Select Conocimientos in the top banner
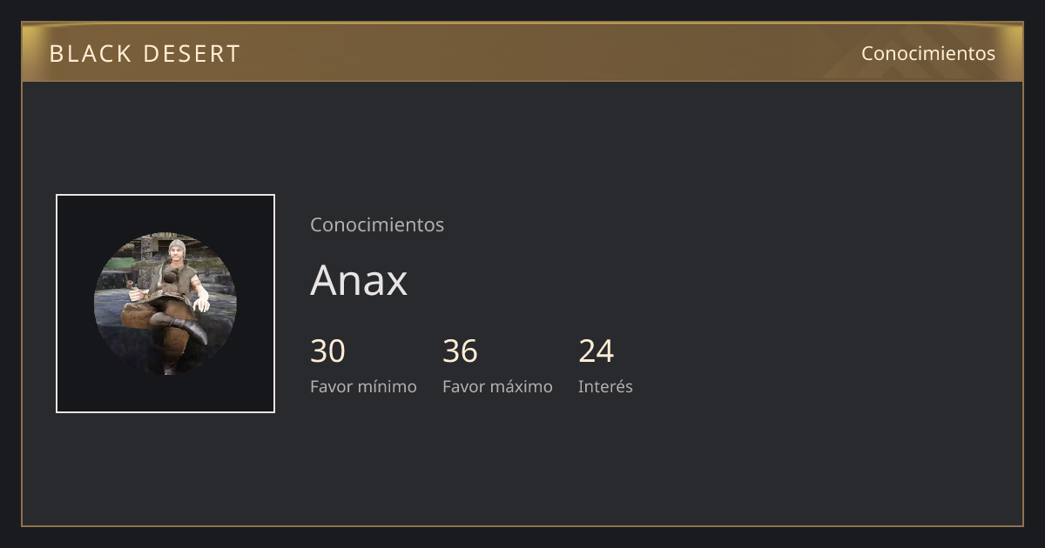 (928, 53)
